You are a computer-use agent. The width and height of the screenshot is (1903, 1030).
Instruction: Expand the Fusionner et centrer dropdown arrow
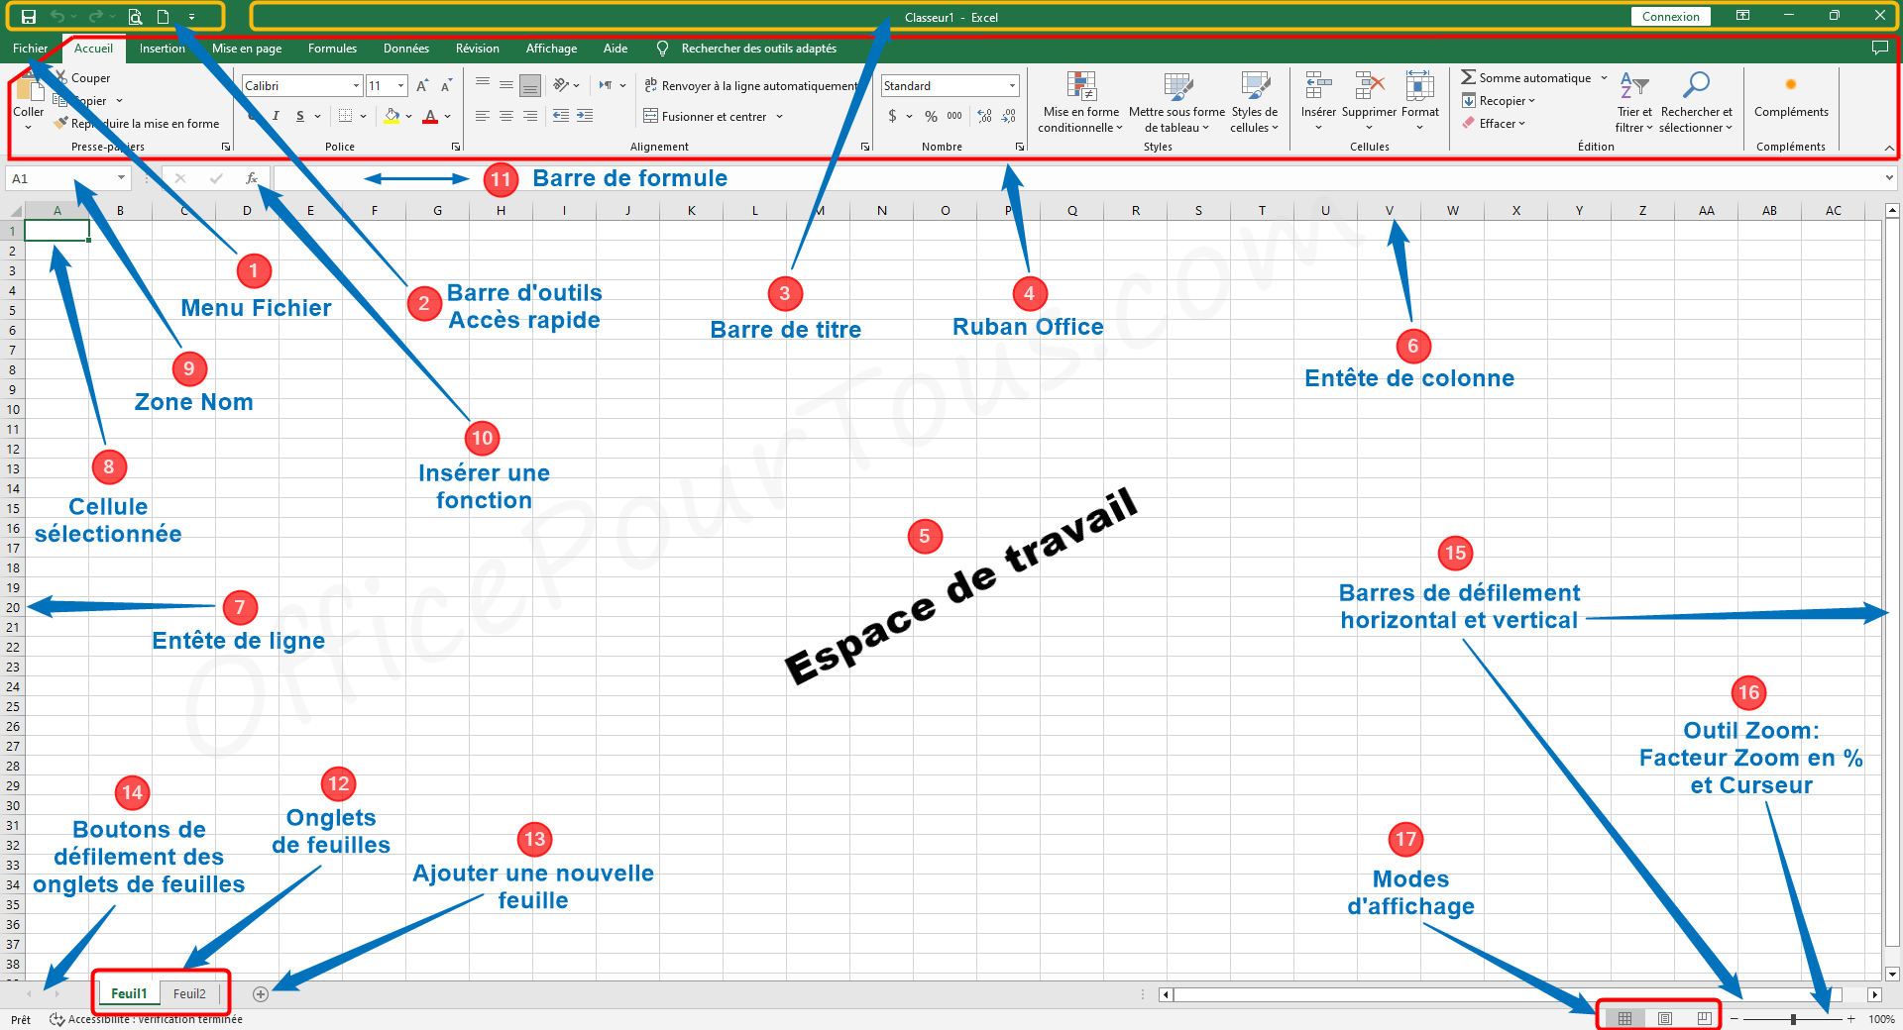click(x=780, y=117)
